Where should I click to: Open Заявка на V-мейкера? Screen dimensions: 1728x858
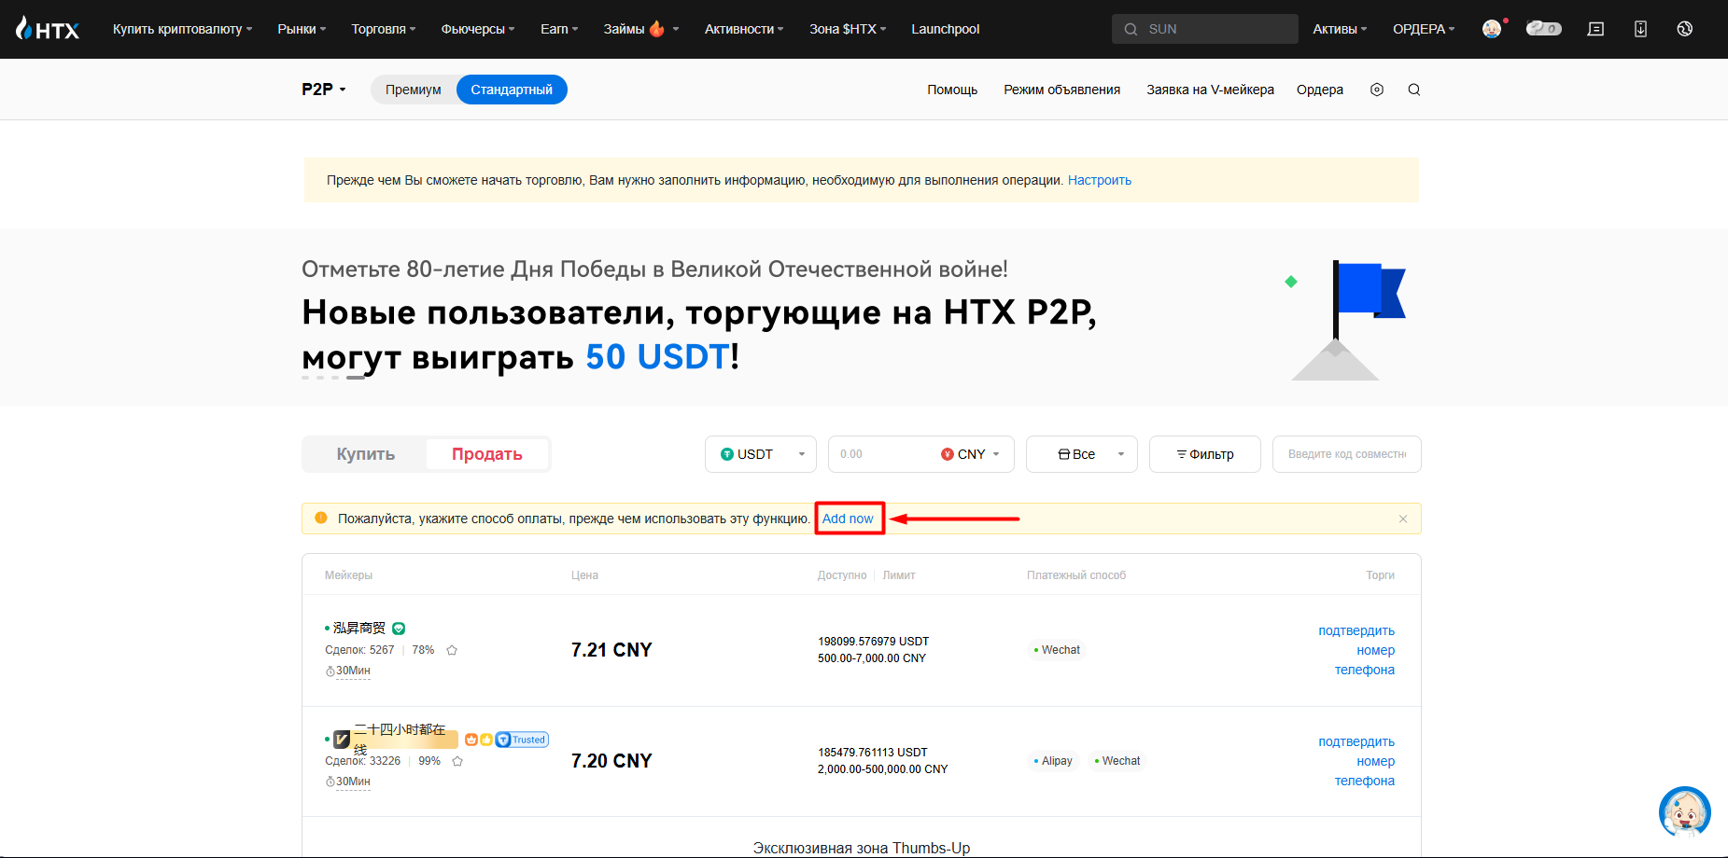(1211, 90)
